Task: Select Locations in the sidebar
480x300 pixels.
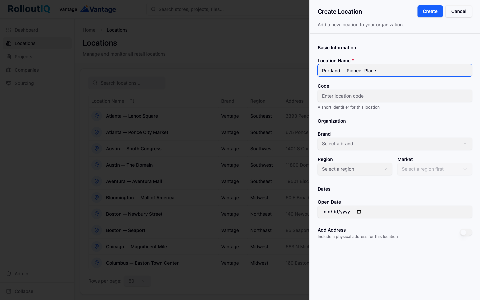Action: pos(37,43)
